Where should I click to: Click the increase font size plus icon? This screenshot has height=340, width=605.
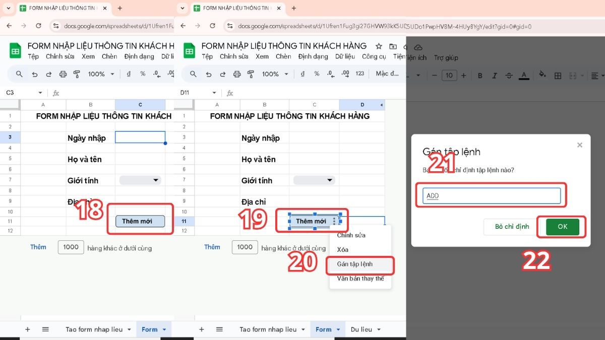(x=463, y=76)
